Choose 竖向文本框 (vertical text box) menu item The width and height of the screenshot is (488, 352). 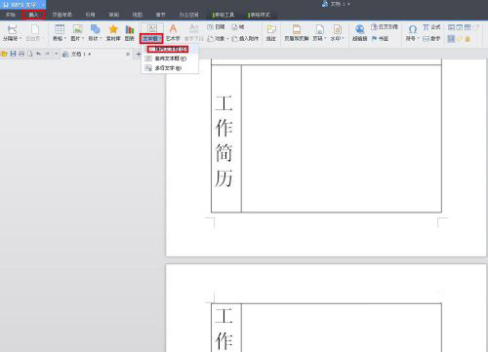click(170, 59)
